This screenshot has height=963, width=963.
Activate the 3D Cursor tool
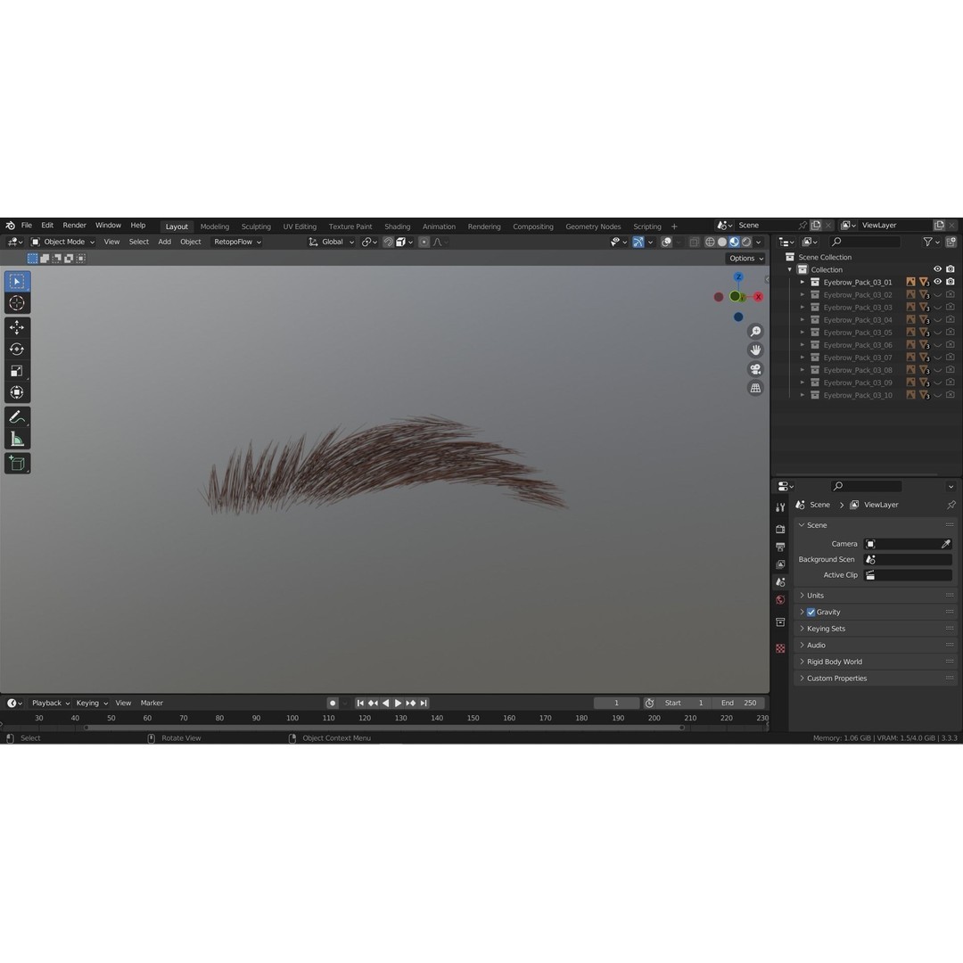pyautogui.click(x=17, y=303)
